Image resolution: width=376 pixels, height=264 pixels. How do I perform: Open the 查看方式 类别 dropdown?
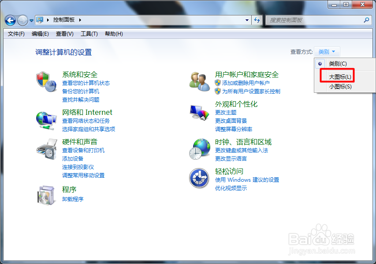(x=327, y=51)
